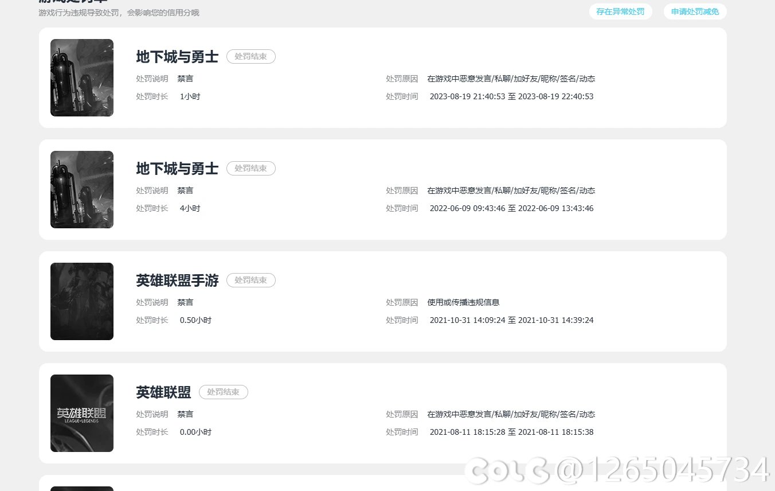Viewport: 775px width, 491px height.
Task: Select the 禁言 value in the 英雄联盟手游 record
Action: click(185, 302)
